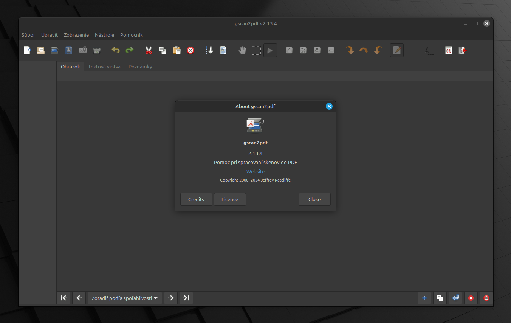The height and width of the screenshot is (323, 511).
Task: Click the Crop selection scissors icon
Action: click(430, 50)
